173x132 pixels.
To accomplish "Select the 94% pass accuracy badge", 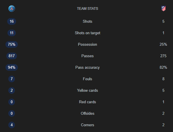I will click(12, 67).
